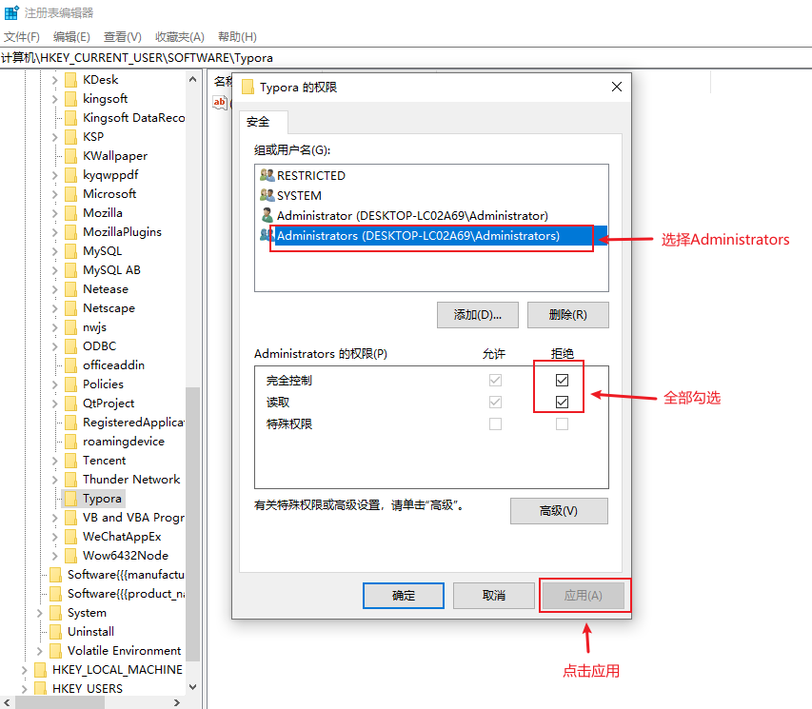Expand the KSP tree node

click(x=55, y=137)
